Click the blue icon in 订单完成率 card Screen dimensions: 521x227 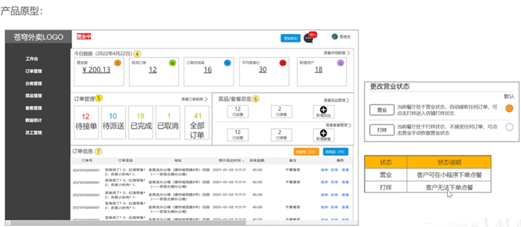click(227, 62)
